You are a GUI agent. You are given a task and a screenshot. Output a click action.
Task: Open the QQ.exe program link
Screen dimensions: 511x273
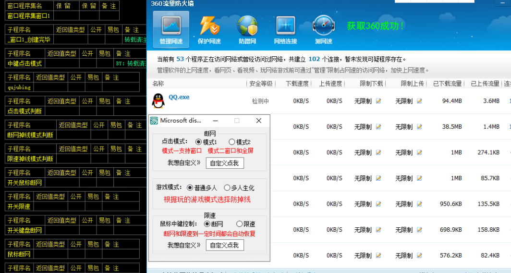tap(179, 97)
